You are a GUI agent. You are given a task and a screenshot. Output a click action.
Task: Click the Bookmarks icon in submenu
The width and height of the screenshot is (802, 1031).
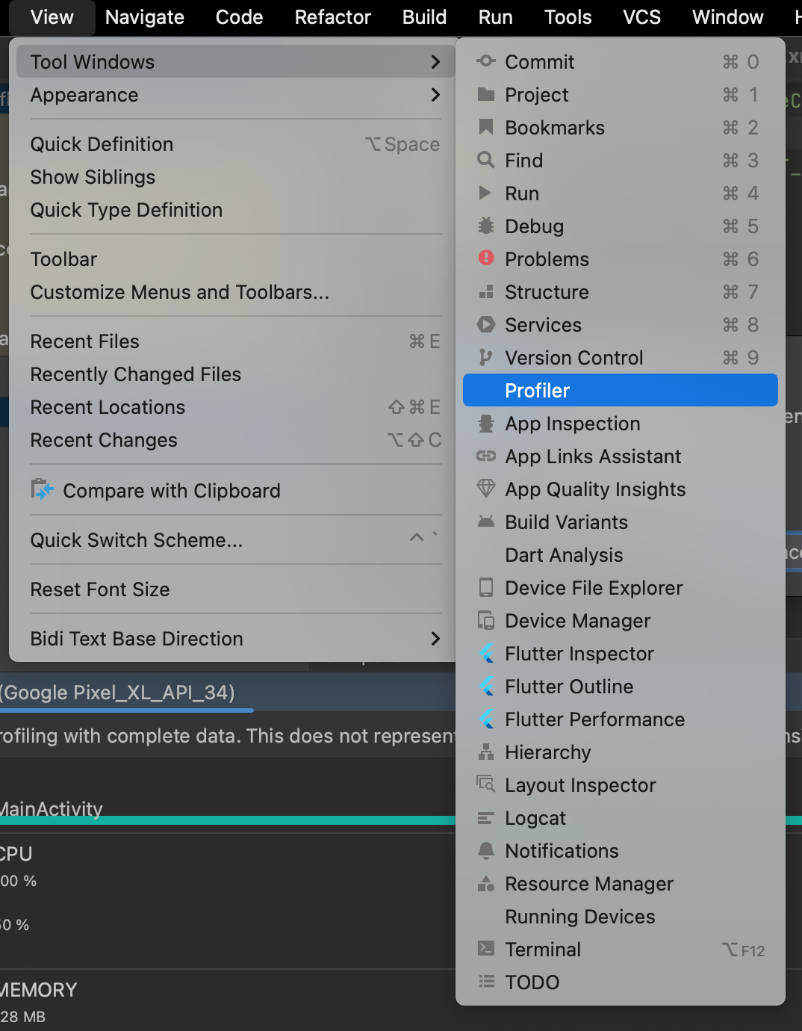(x=486, y=127)
